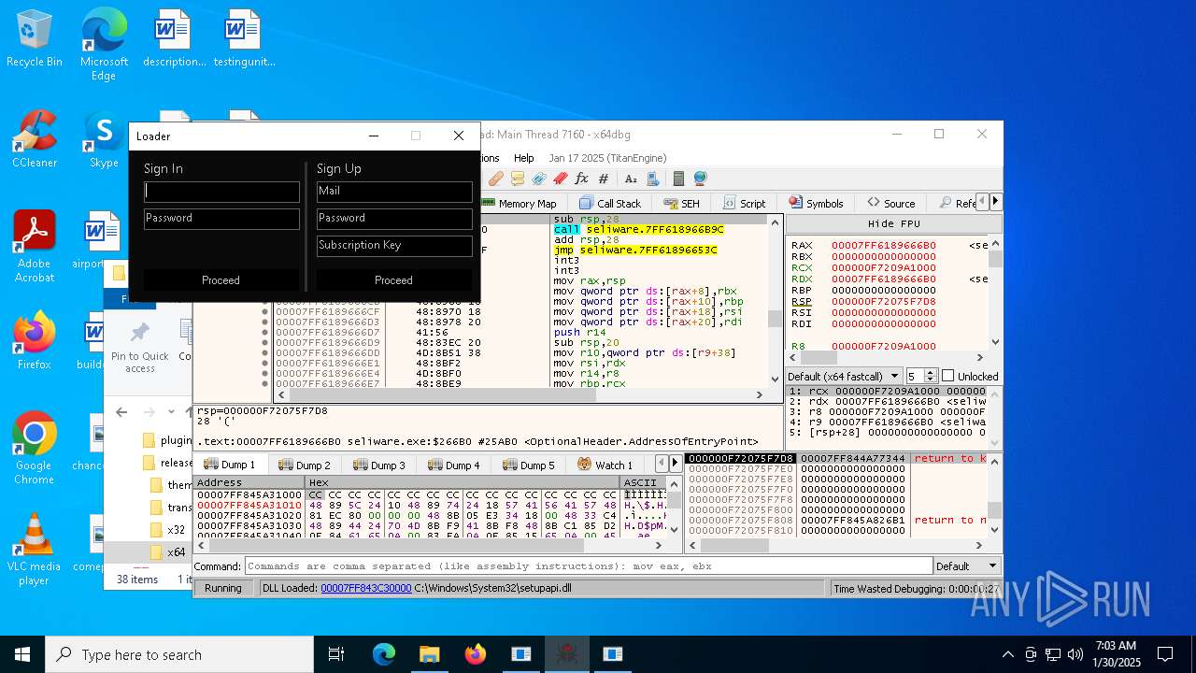1196x673 pixels.
Task: Open the Script tab
Action: [x=744, y=203]
